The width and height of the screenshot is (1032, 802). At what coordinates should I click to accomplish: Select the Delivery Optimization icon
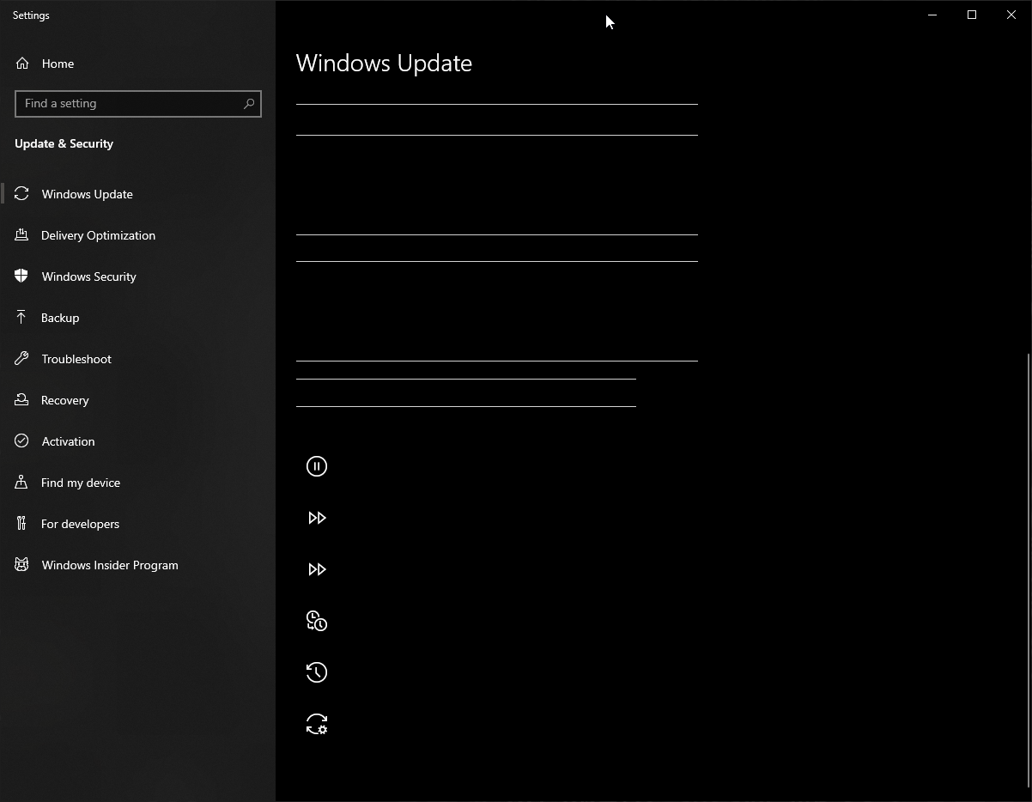click(21, 235)
